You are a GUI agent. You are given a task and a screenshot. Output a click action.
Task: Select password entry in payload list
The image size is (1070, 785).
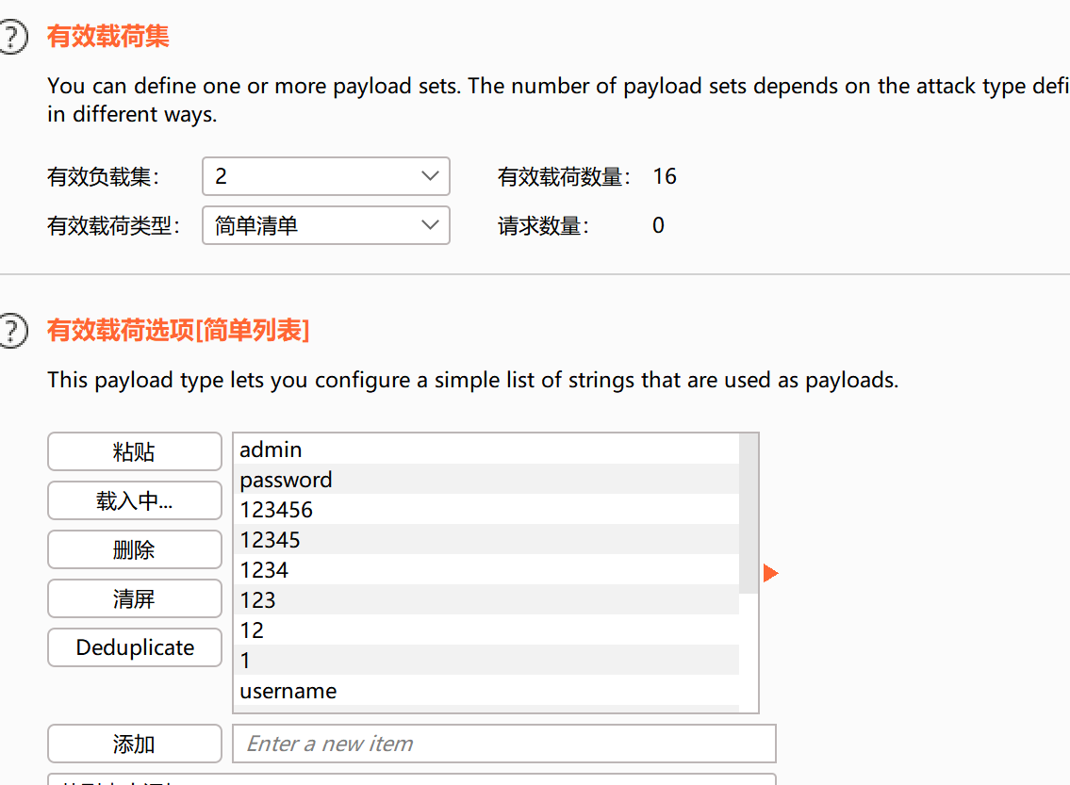click(x=486, y=480)
